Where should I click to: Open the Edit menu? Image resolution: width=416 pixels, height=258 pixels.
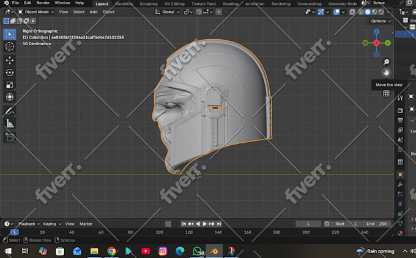pos(28,3)
